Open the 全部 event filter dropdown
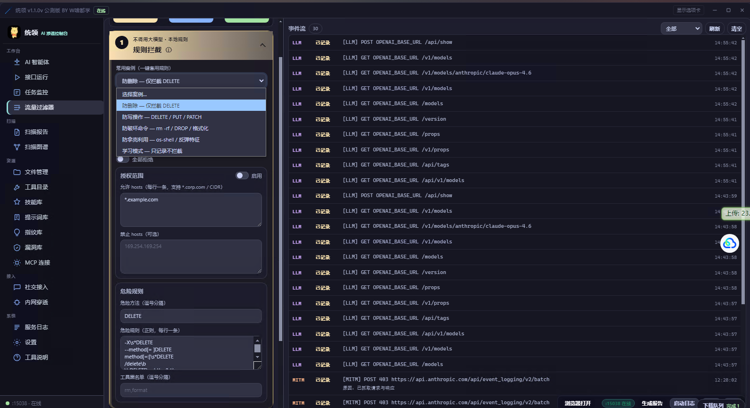This screenshot has width=750, height=408. point(681,29)
